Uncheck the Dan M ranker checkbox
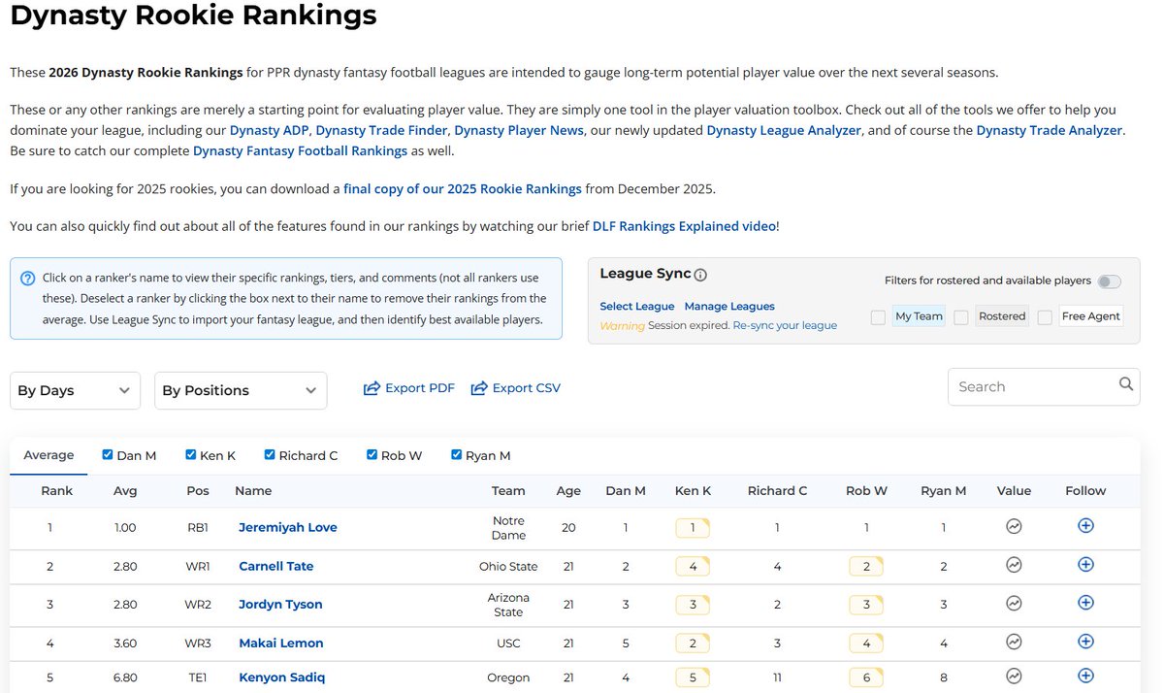The height and width of the screenshot is (693, 1164). (108, 454)
